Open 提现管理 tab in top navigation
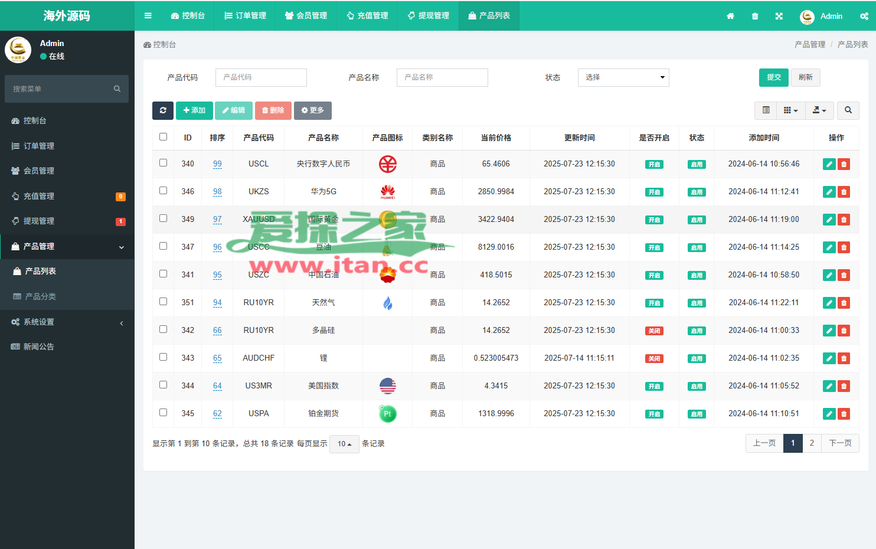The width and height of the screenshot is (876, 549). pos(428,16)
